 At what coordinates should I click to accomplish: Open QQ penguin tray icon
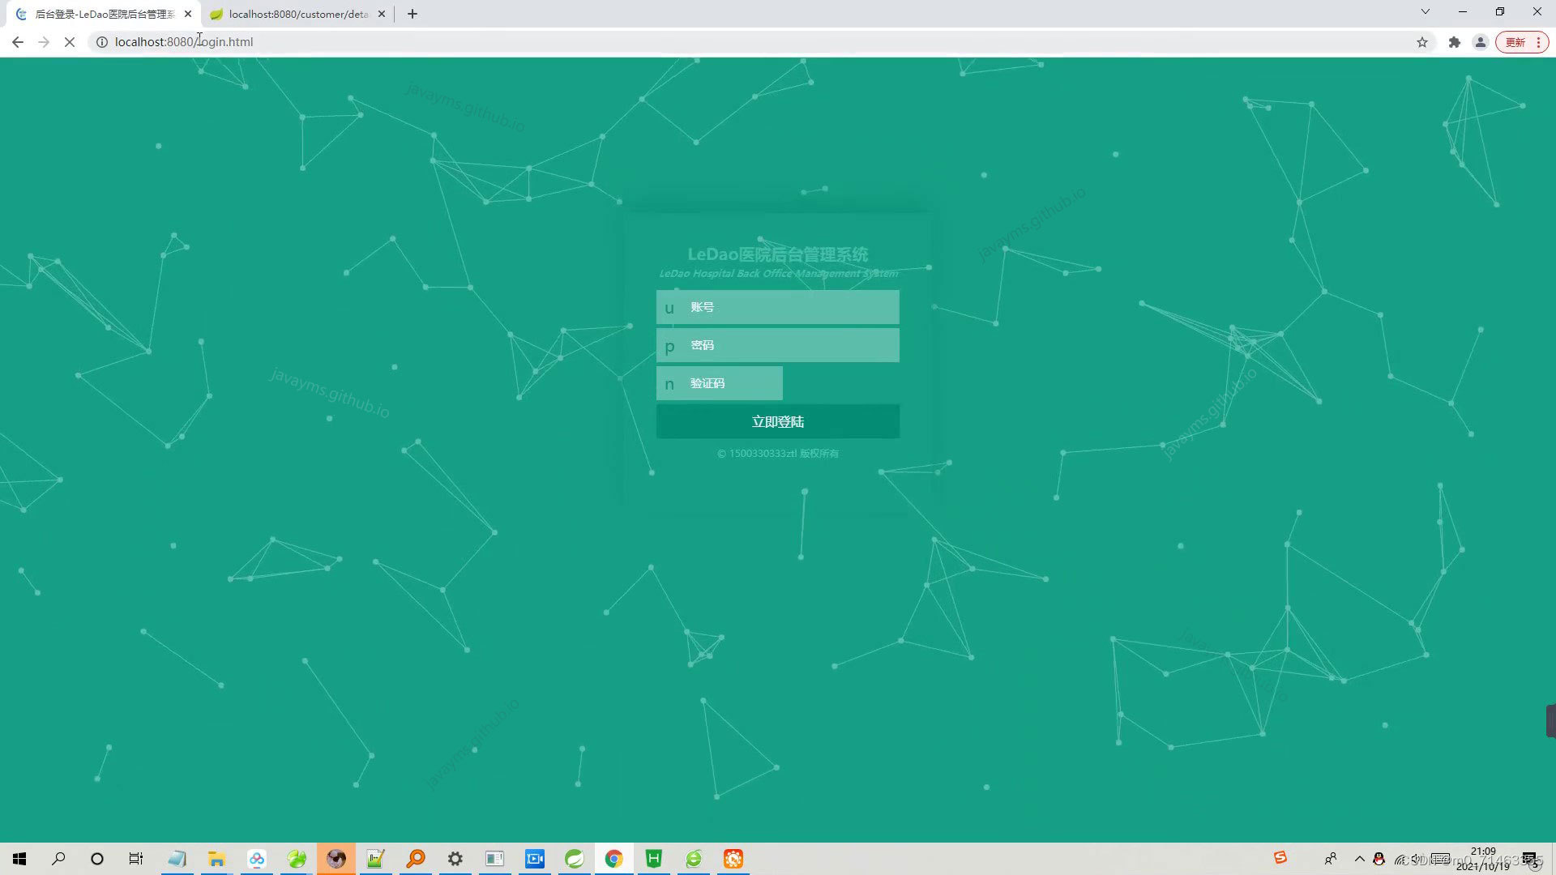coord(1379,859)
